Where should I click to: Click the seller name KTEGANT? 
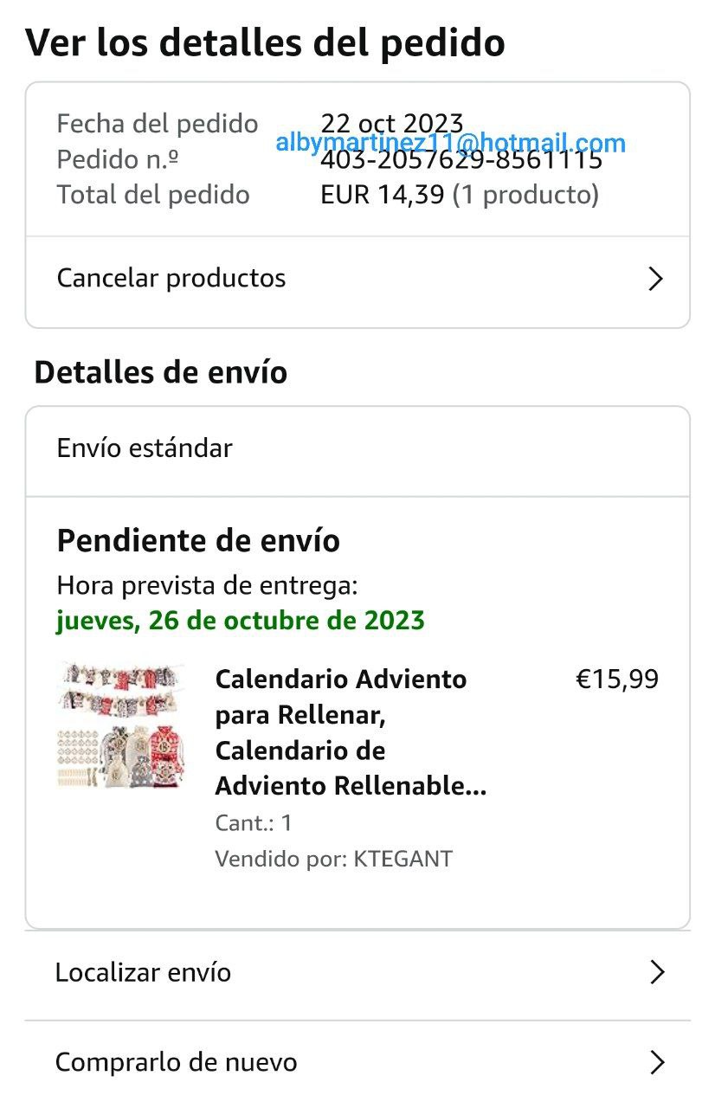click(403, 859)
